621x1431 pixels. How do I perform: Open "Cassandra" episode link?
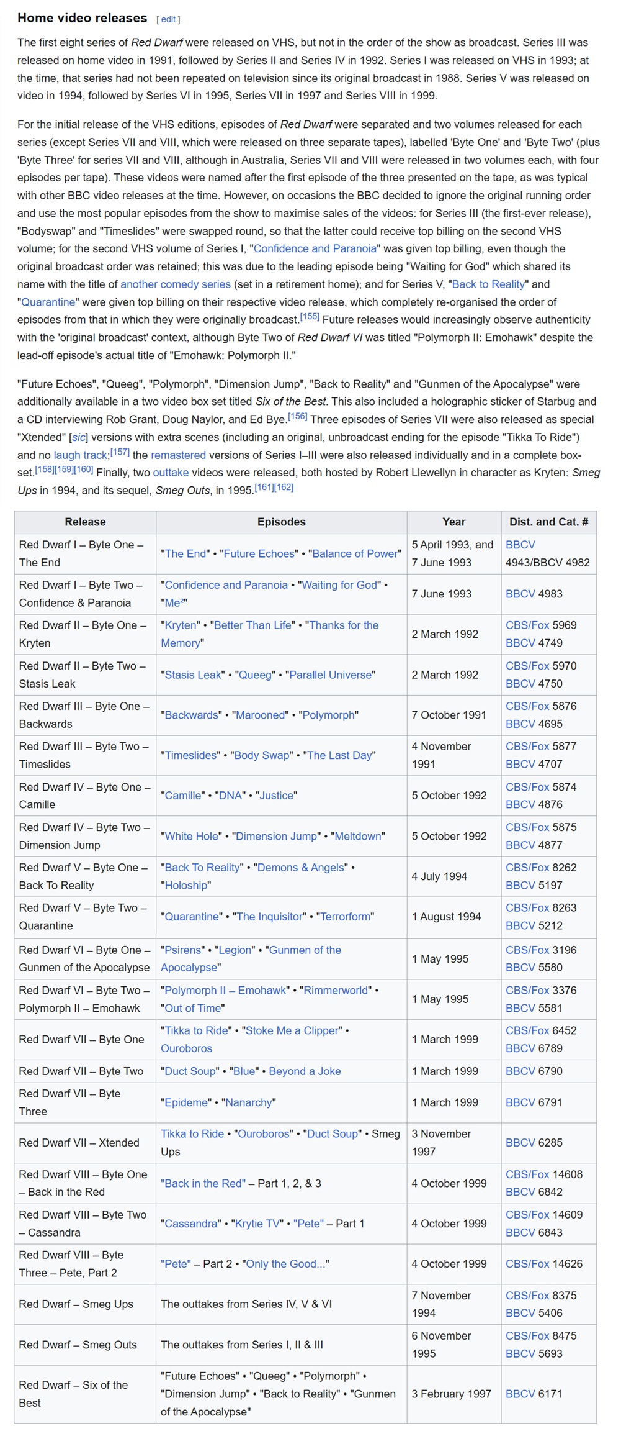click(191, 1224)
